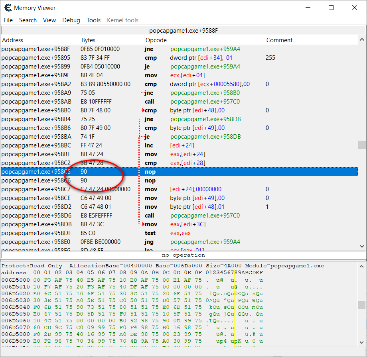Open the View menu

click(x=49, y=20)
